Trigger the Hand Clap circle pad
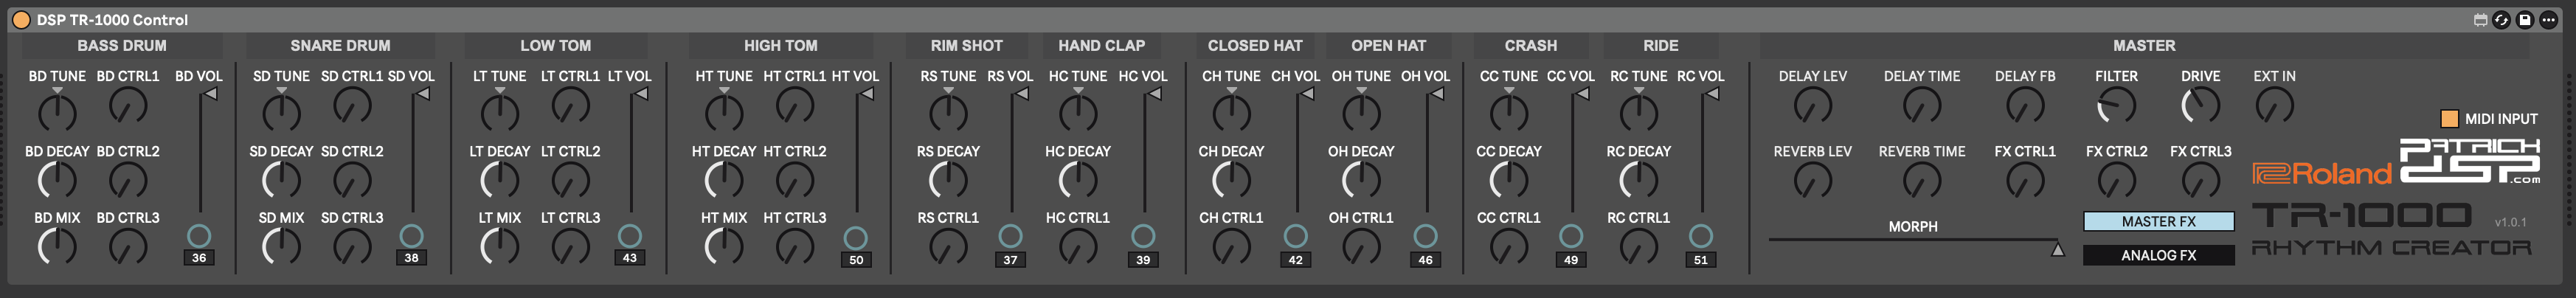 [x=1143, y=236]
